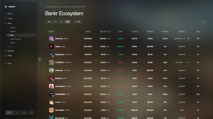Sort by 24H change column header
The image size is (213, 119).
120,31
